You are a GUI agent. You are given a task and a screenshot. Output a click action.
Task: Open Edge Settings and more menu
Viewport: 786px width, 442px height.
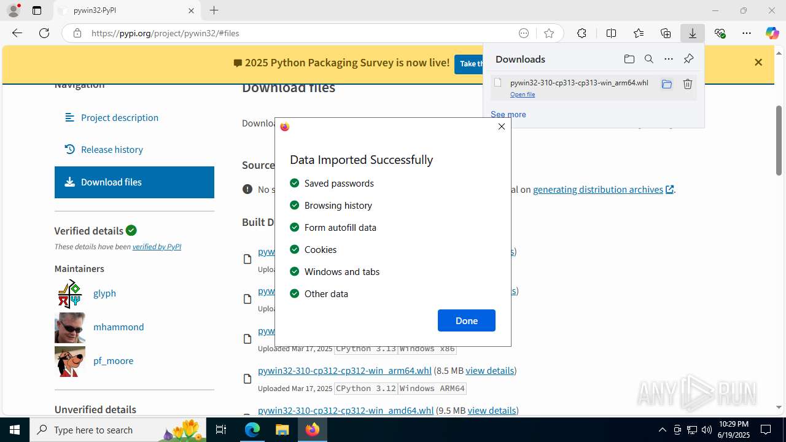point(747,33)
